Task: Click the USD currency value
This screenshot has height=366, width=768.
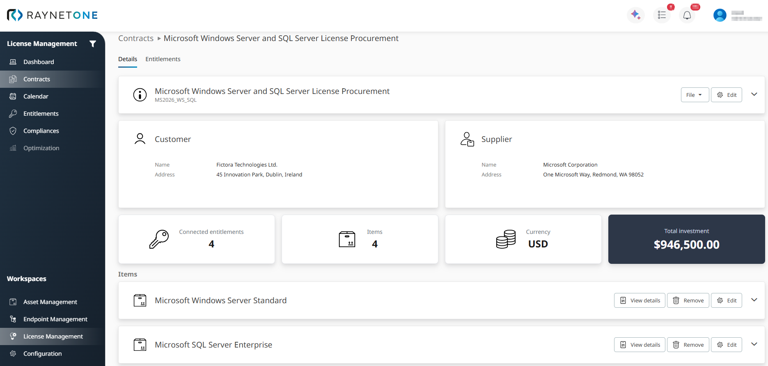Action: point(538,244)
